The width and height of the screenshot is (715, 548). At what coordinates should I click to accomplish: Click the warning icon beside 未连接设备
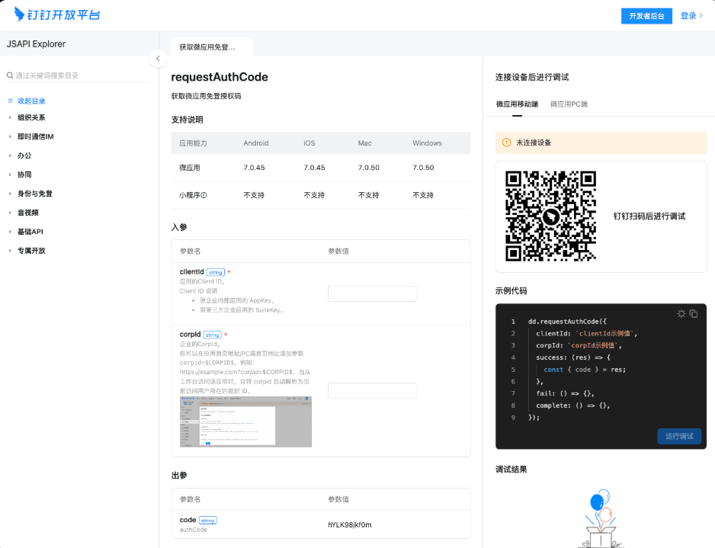[x=507, y=143]
